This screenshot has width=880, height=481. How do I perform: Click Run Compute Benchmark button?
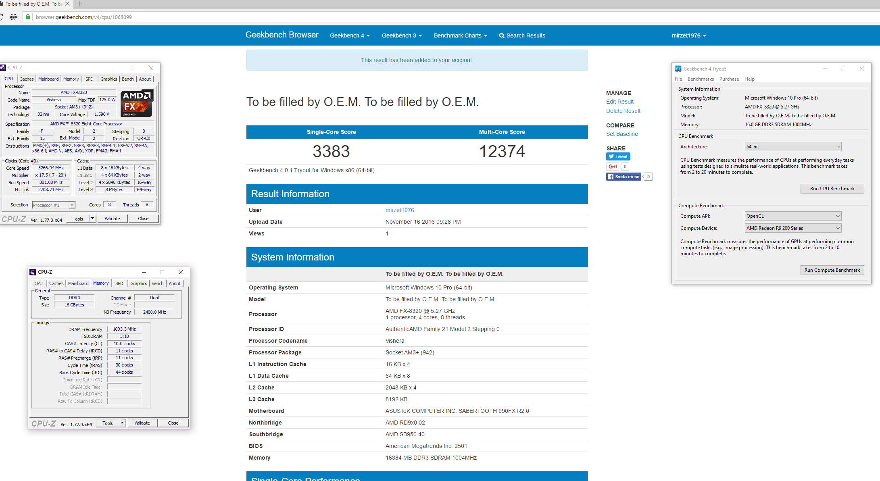pyautogui.click(x=832, y=270)
